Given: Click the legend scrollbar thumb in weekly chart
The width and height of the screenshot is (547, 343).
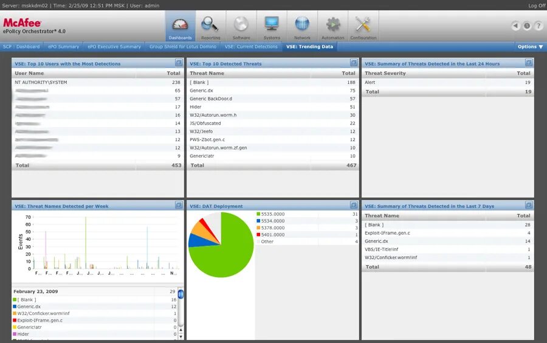Looking at the screenshot, I should pos(181,294).
